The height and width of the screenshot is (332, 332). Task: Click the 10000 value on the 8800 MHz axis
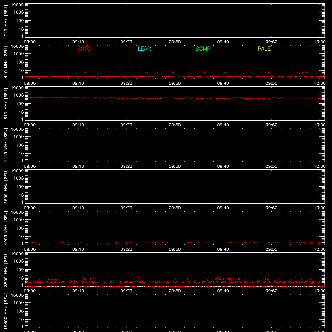pyautogui.click(x=17, y=254)
